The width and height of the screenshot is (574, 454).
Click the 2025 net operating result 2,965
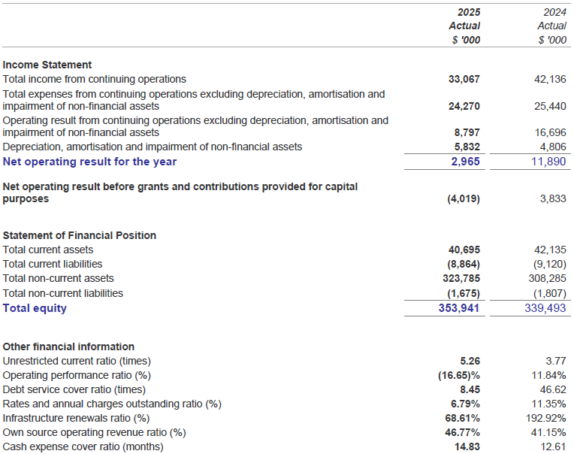tap(467, 161)
